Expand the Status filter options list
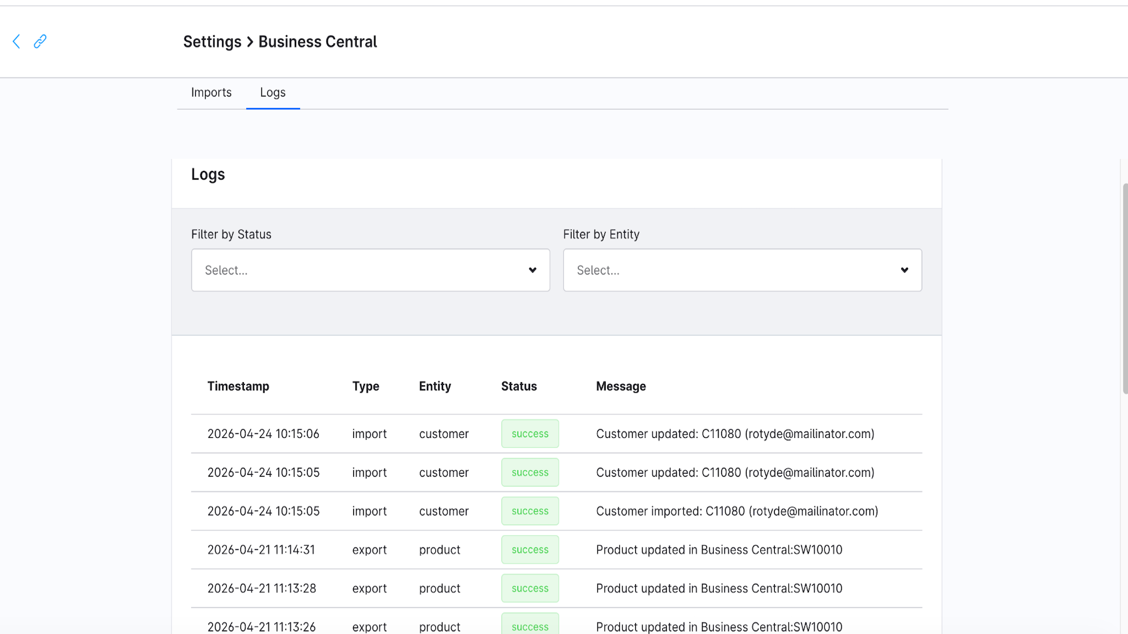Viewport: 1128px width, 634px height. tap(370, 270)
